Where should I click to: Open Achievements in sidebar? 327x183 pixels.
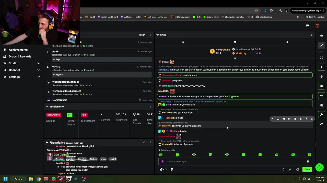(x=18, y=50)
